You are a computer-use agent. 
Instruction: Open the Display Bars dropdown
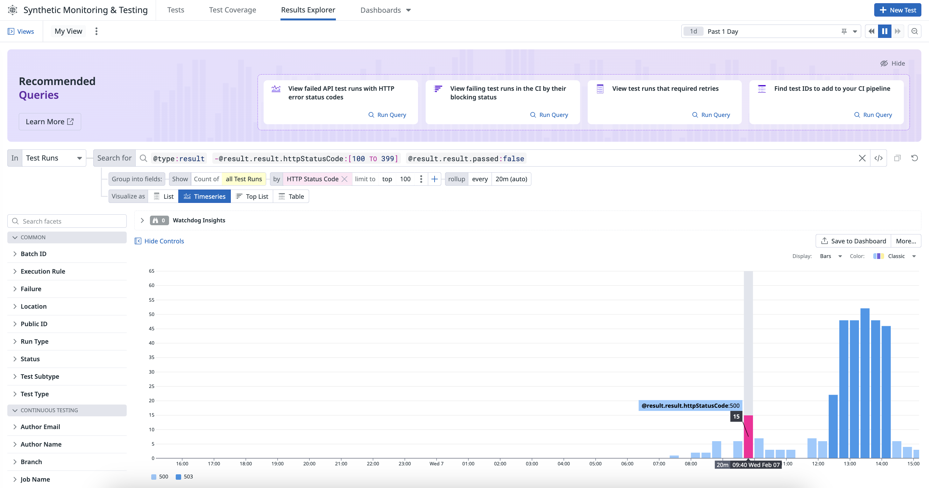click(x=830, y=256)
